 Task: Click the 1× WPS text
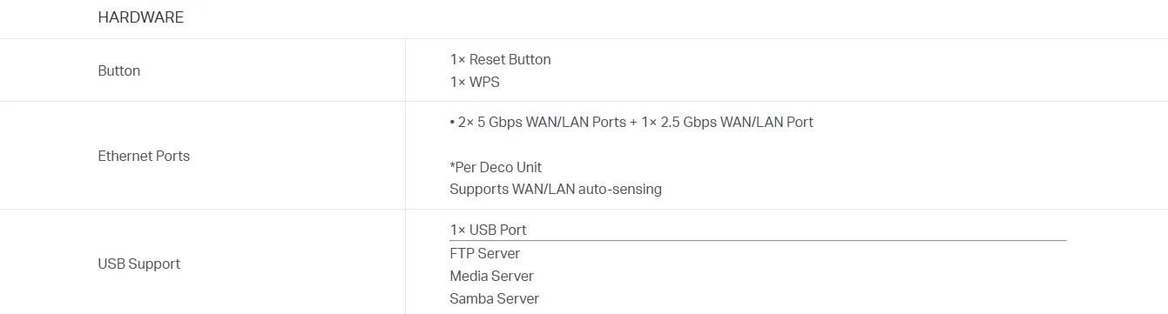(x=475, y=82)
